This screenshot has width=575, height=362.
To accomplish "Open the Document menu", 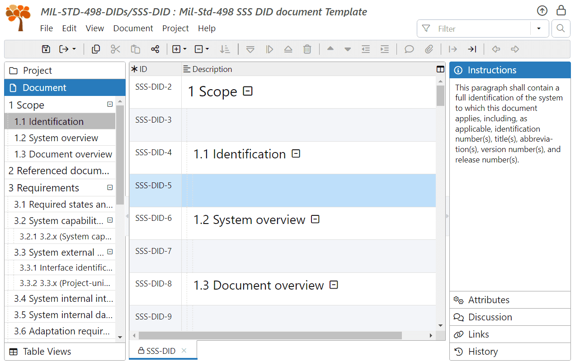I will tap(133, 29).
